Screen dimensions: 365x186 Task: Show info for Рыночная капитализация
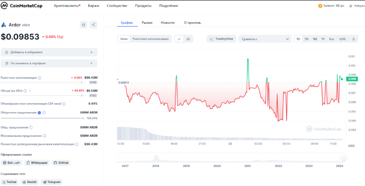click(x=39, y=78)
